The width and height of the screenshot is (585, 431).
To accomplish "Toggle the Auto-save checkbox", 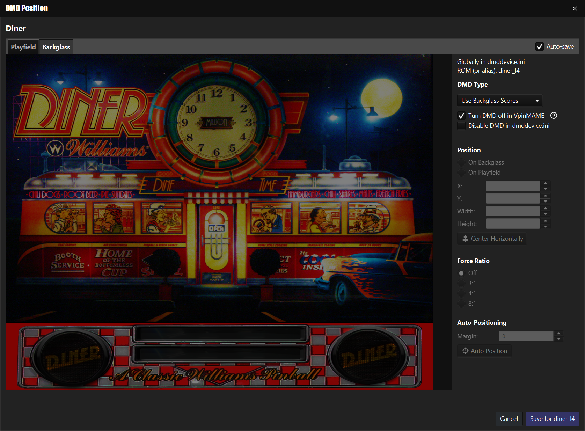I will pyautogui.click(x=540, y=46).
